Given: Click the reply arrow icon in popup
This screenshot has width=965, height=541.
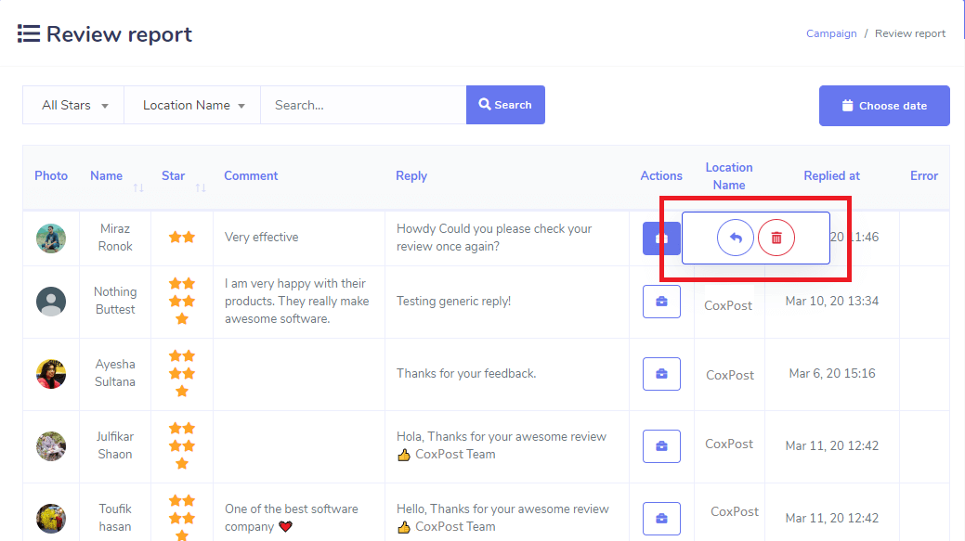Looking at the screenshot, I should [735, 238].
